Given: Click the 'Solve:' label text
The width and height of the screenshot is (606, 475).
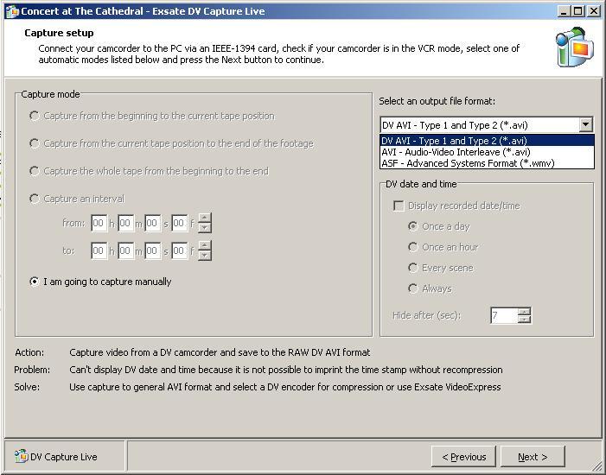Looking at the screenshot, I should (x=27, y=387).
